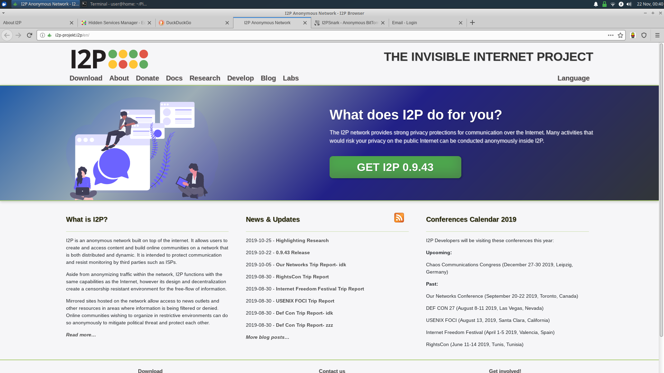Open the NoScript extension icon

point(633,35)
